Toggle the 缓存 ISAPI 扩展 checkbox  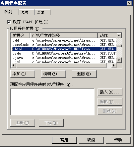tap(9, 22)
